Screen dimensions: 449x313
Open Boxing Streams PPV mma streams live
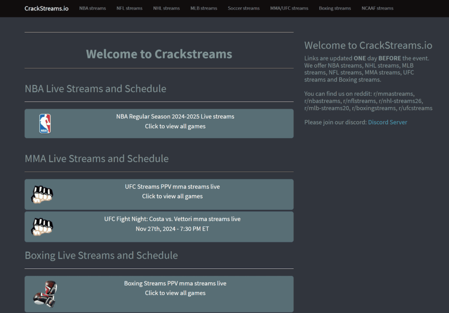(x=159, y=294)
